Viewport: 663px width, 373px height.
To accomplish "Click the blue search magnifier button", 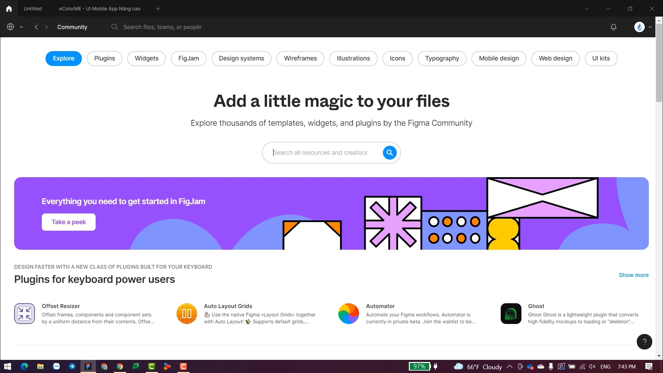I will pyautogui.click(x=390, y=153).
